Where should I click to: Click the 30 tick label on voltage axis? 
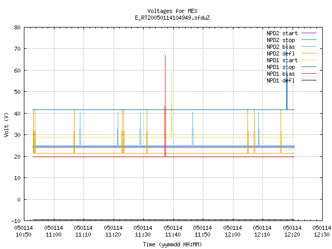17,135
